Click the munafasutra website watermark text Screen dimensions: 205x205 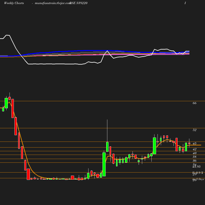pyautogui.click(x=52, y=3)
